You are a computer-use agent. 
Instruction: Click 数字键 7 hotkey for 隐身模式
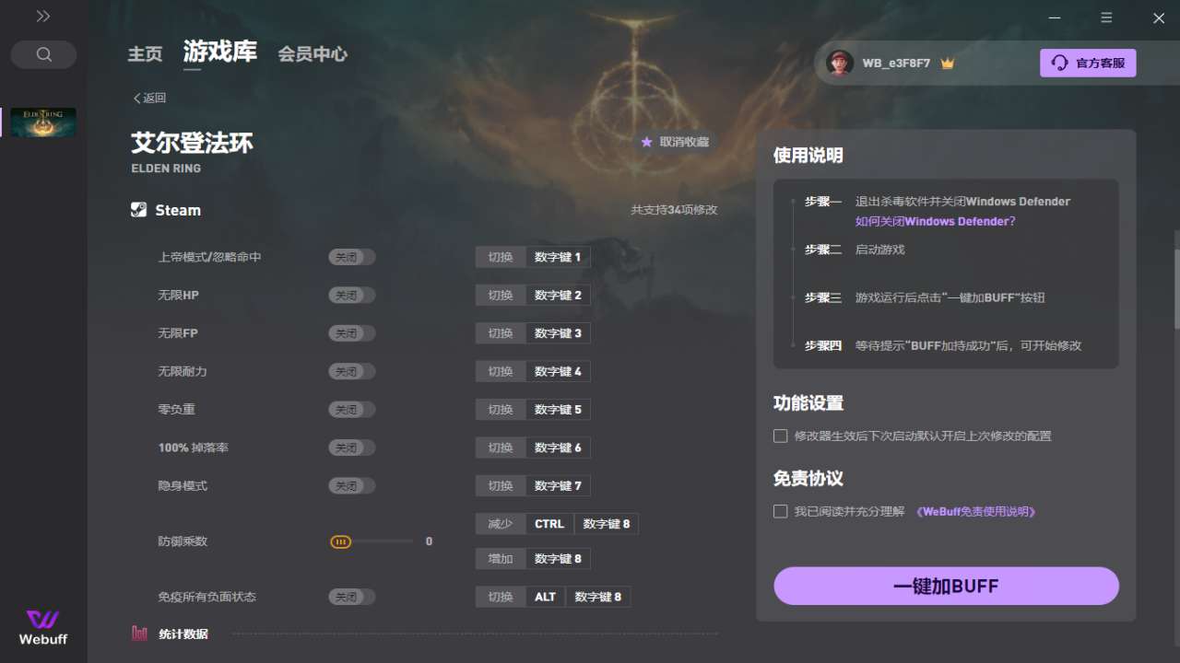click(x=558, y=485)
